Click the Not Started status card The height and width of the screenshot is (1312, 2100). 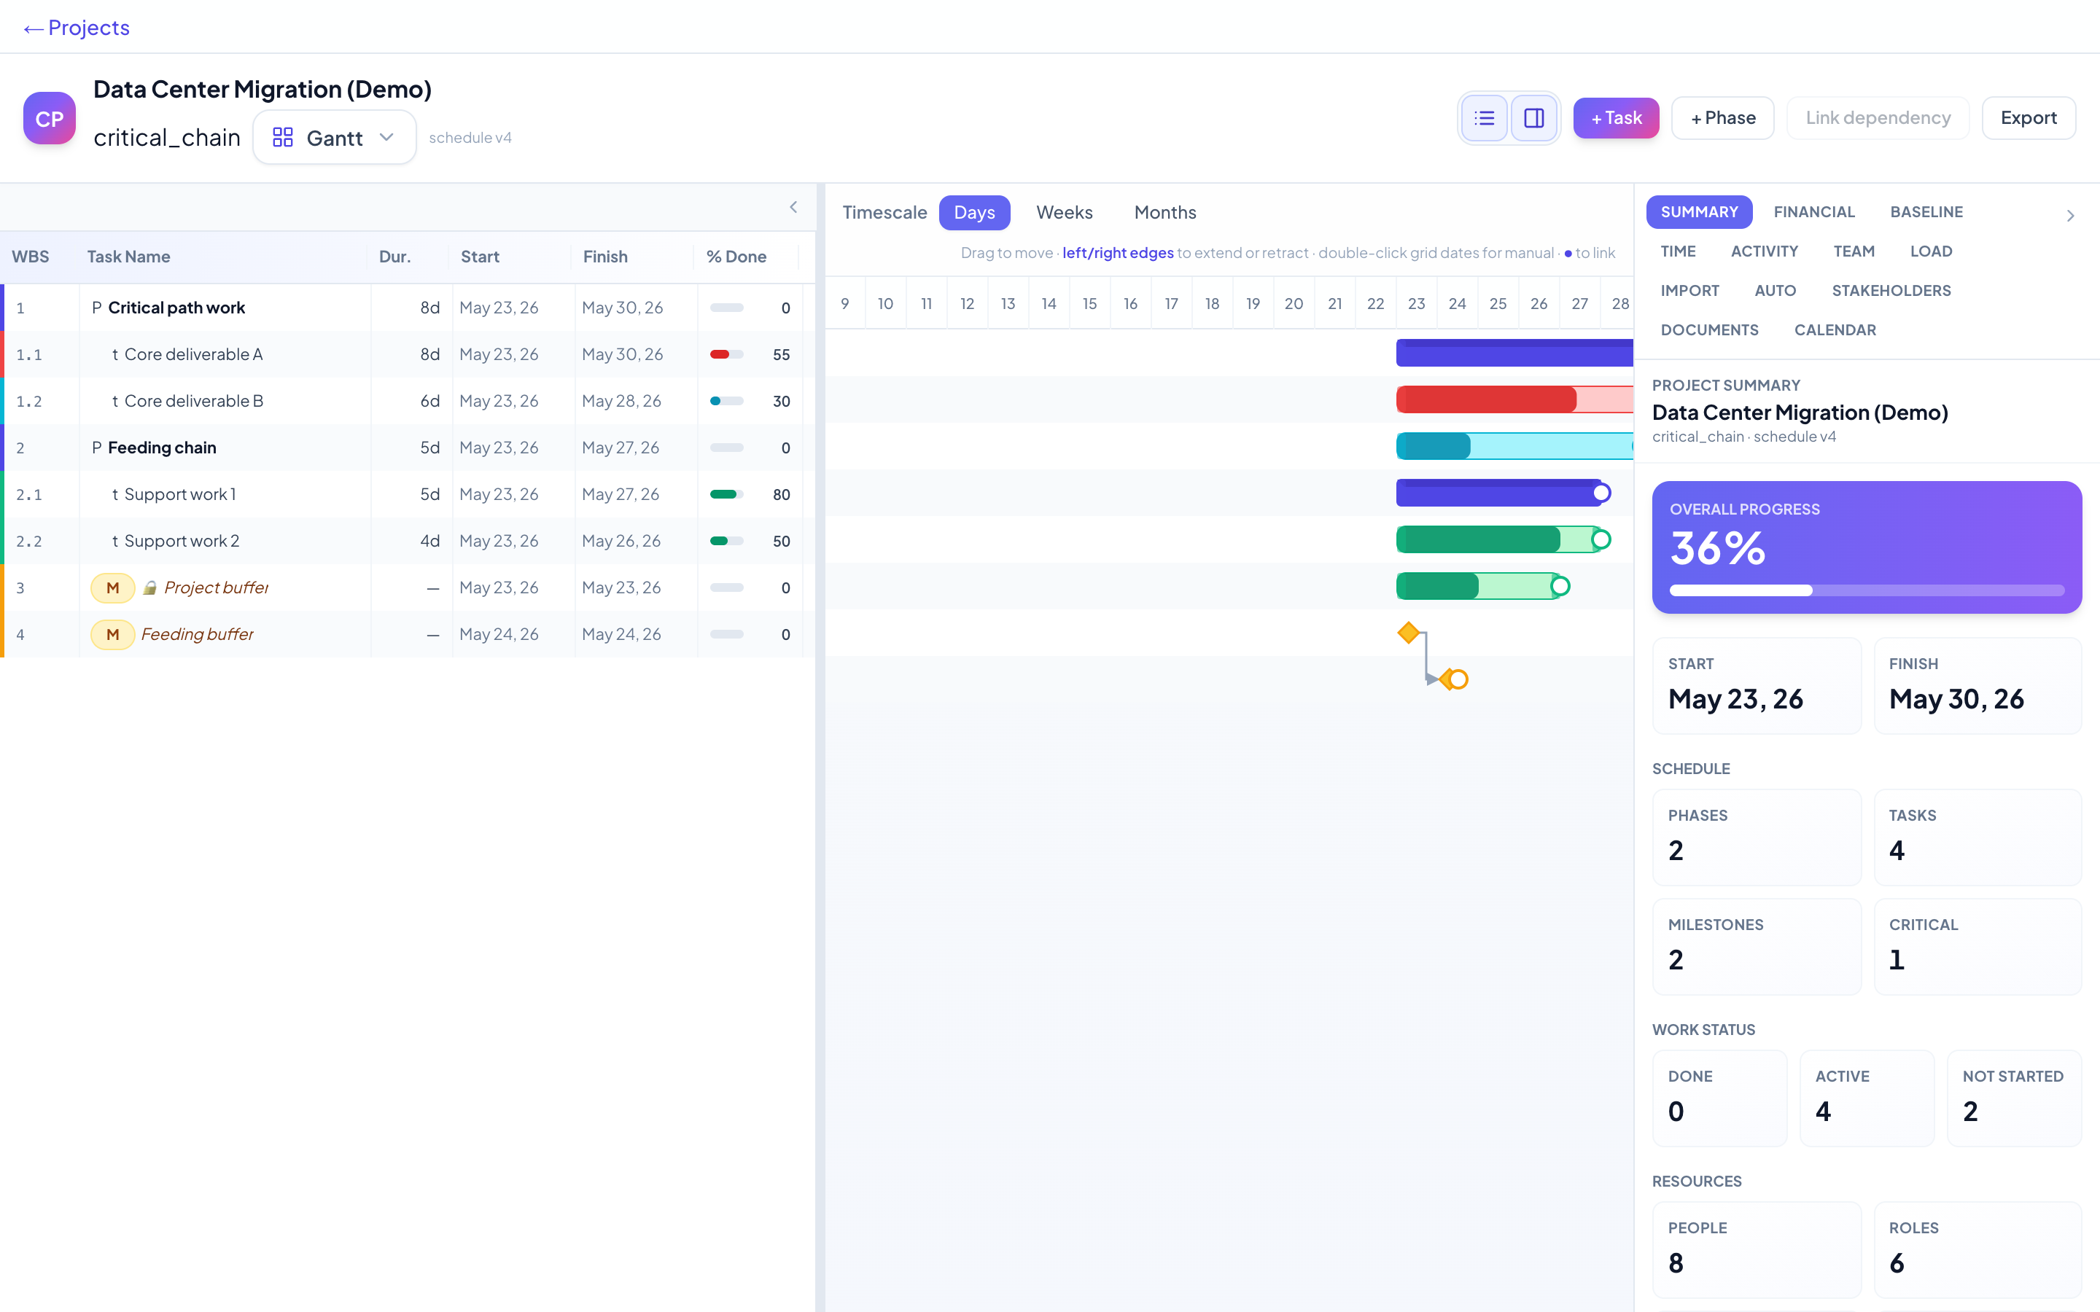[x=2014, y=1099]
